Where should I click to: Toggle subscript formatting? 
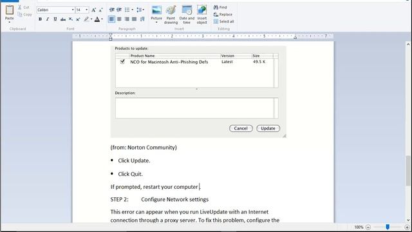click(71, 19)
